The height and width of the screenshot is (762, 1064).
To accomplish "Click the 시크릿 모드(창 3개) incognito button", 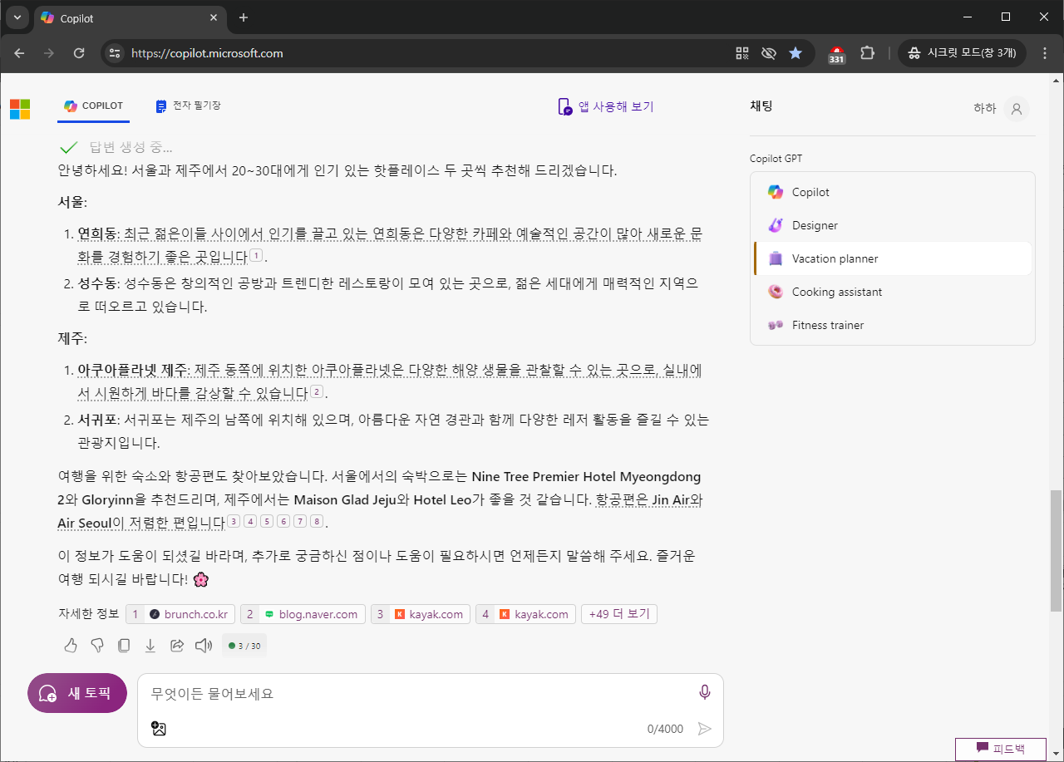I will (x=963, y=53).
